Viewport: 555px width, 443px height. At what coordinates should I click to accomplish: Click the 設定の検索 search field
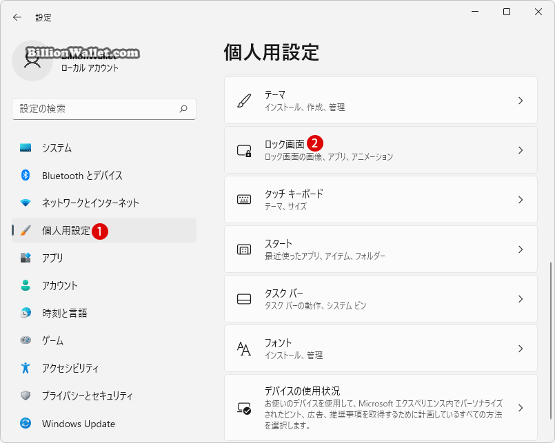[104, 109]
